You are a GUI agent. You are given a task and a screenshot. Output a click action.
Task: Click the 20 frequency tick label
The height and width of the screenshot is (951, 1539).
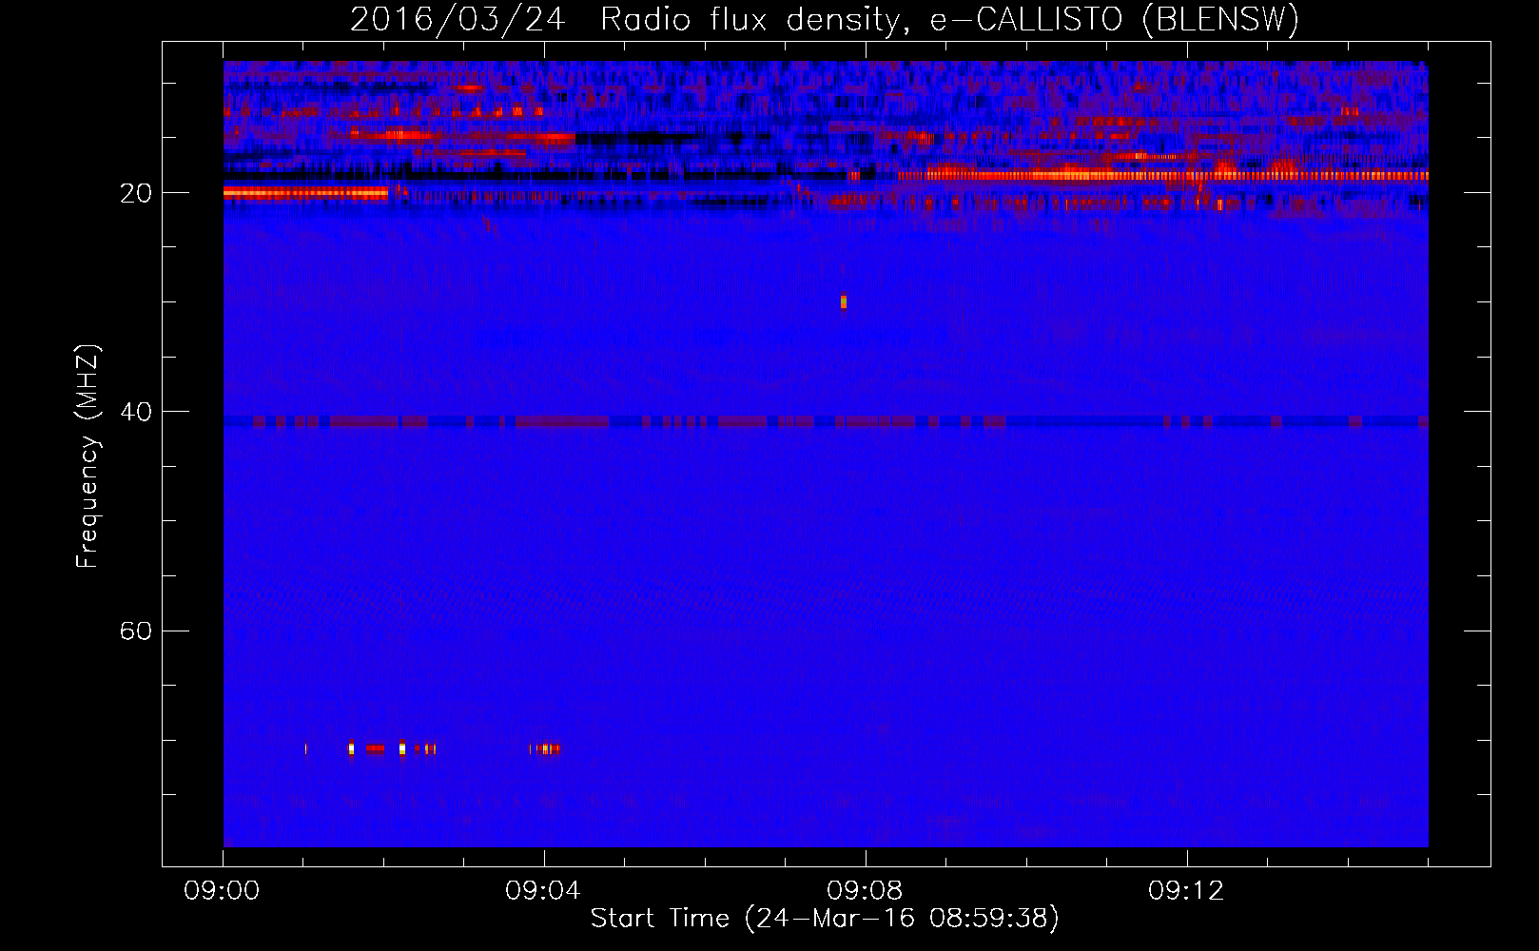pyautogui.click(x=136, y=193)
